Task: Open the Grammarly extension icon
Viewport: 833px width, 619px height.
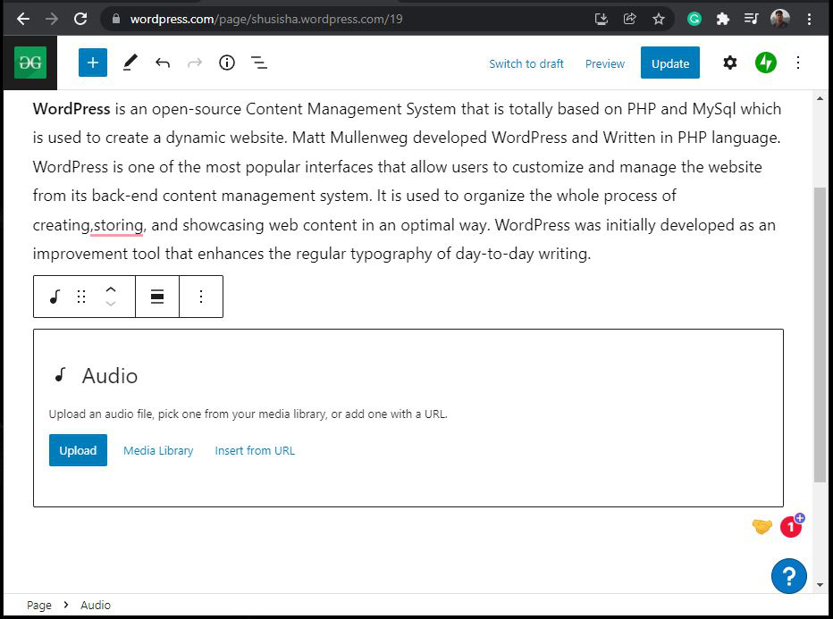Action: [x=694, y=19]
